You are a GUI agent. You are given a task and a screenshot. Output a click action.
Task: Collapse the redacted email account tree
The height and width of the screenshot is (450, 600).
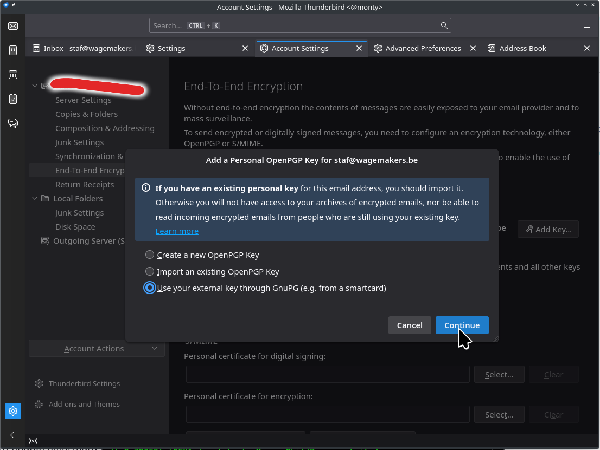[x=35, y=86]
